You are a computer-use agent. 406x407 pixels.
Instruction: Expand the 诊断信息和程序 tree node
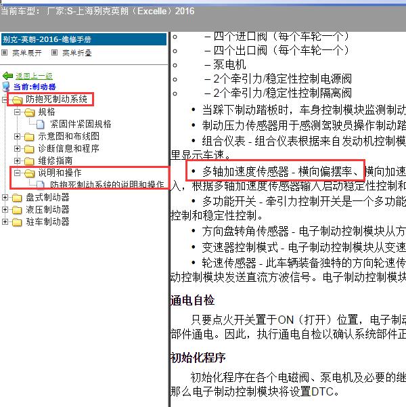point(17,148)
